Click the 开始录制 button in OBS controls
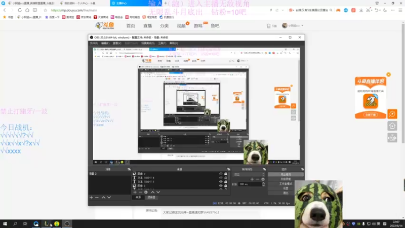 (286, 179)
